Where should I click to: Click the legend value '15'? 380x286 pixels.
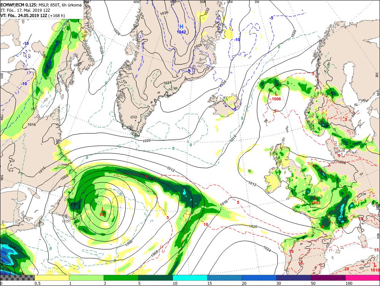coord(210,283)
